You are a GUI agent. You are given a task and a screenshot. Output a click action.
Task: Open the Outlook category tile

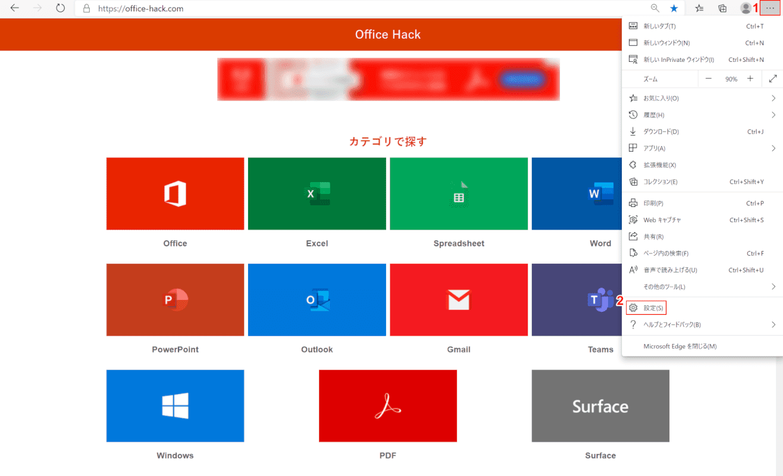pos(317,300)
